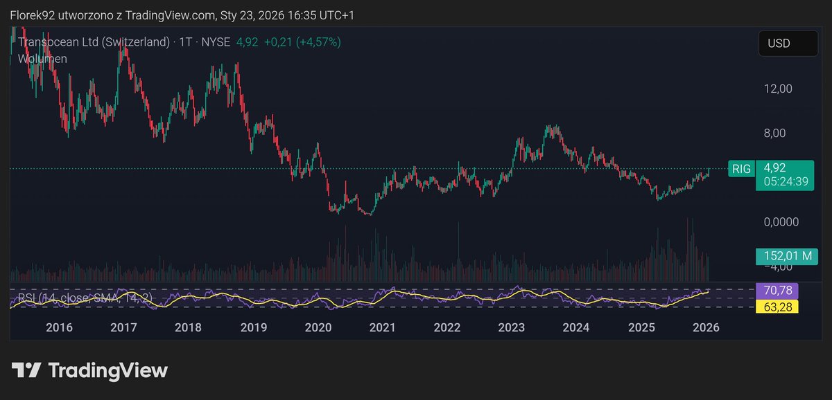The image size is (832, 400).
Task: Click the 2018 time axis label
Action: (x=189, y=327)
